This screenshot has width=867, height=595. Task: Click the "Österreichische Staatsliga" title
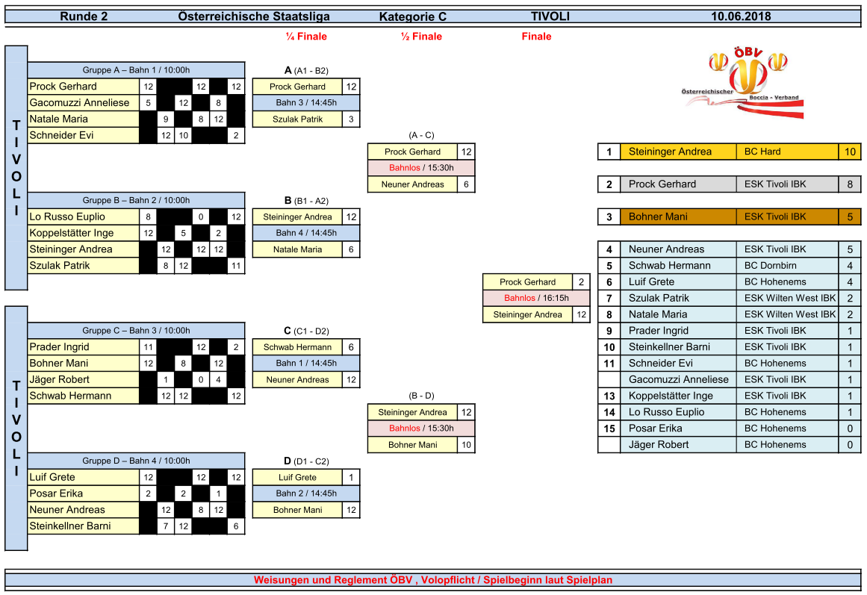[x=254, y=16]
